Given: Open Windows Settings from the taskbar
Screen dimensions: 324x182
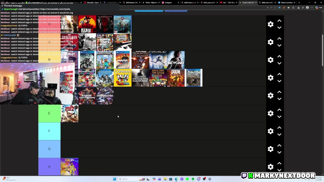Looking at the screenshot, I should pyautogui.click(x=210, y=179).
